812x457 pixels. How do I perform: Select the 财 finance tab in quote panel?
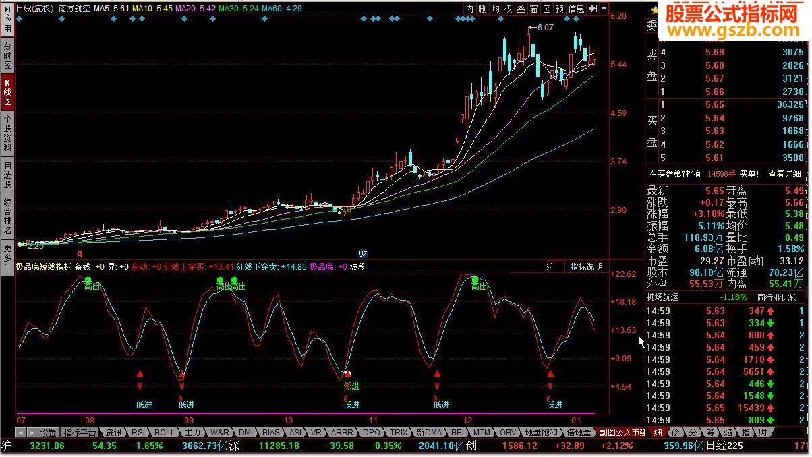point(763,433)
